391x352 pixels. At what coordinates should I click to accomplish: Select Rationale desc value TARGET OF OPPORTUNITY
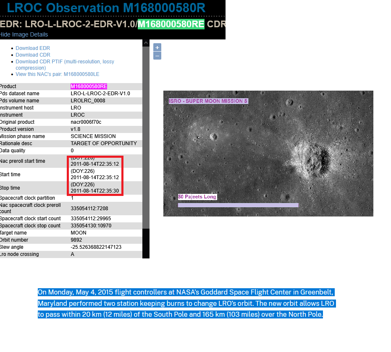(x=104, y=143)
